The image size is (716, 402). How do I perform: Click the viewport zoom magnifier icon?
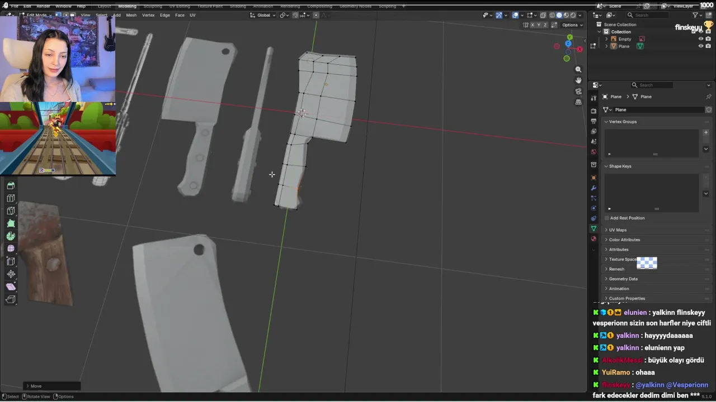pos(578,70)
